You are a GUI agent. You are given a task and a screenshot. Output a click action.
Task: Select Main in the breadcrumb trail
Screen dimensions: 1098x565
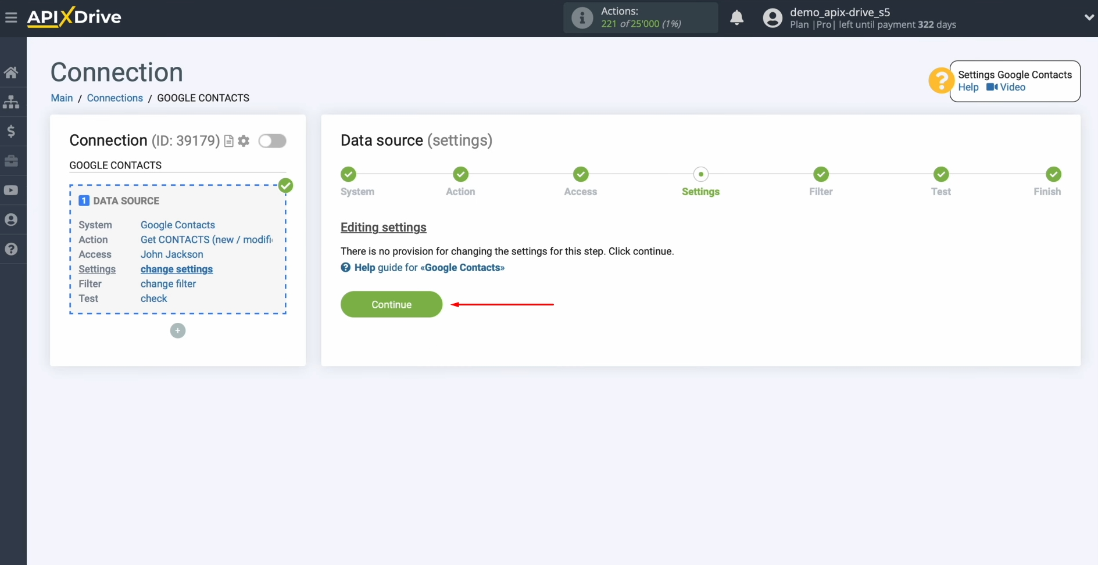click(x=62, y=98)
